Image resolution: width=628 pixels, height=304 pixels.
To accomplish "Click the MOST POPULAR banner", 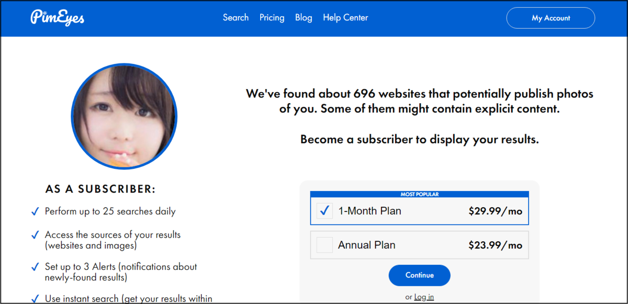I will pos(420,194).
